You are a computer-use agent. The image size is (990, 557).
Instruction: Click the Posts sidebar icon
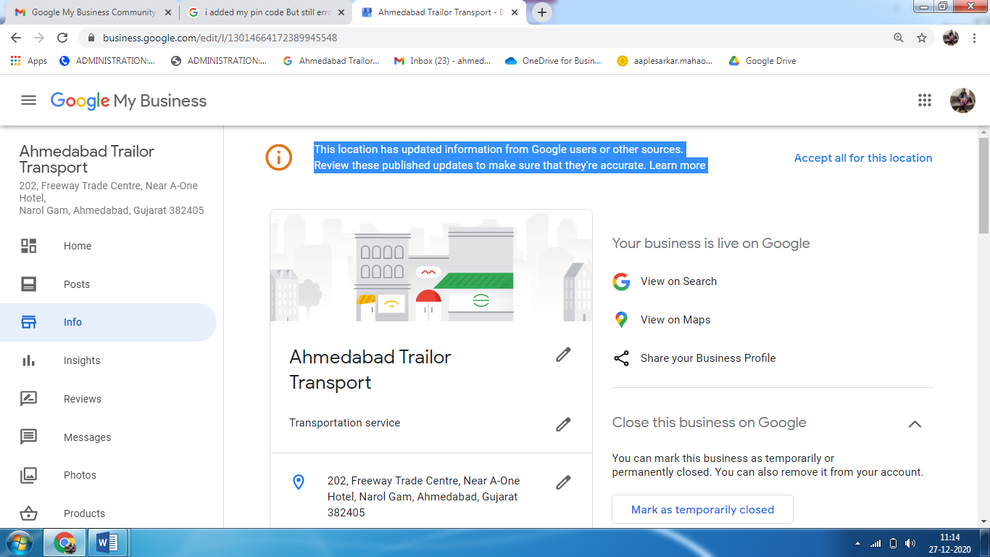pos(28,284)
